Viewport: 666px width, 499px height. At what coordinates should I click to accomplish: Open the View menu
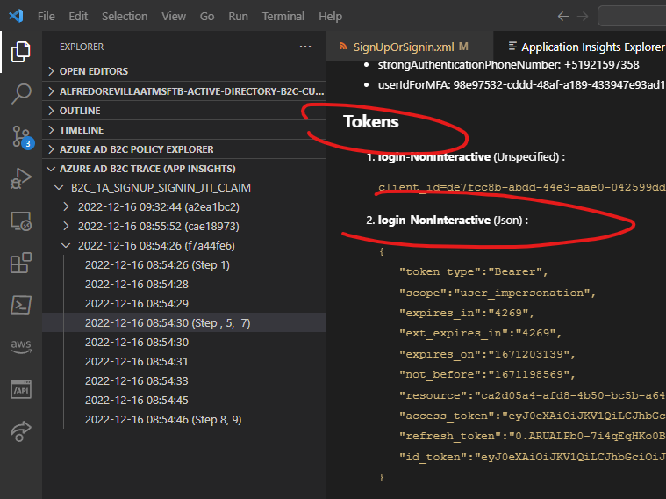(x=173, y=16)
